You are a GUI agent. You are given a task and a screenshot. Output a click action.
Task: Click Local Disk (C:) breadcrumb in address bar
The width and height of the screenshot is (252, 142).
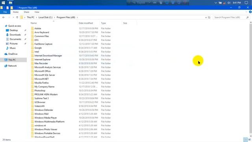click(45, 17)
